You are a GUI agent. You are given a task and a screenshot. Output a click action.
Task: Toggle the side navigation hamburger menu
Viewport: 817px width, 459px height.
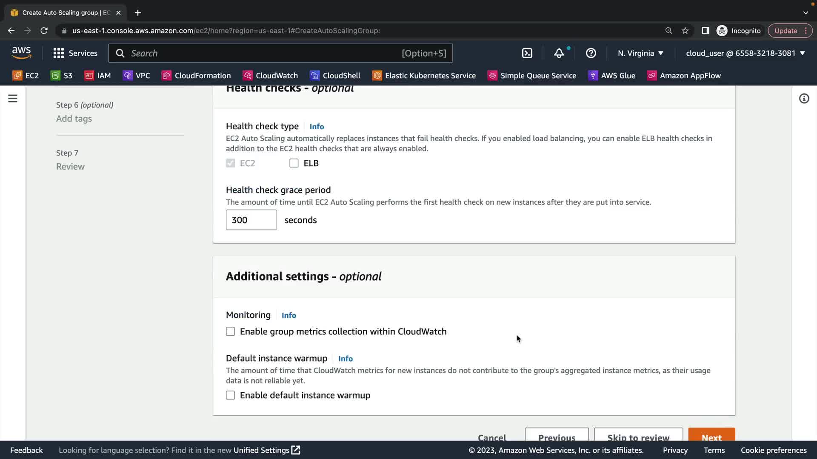click(x=13, y=99)
